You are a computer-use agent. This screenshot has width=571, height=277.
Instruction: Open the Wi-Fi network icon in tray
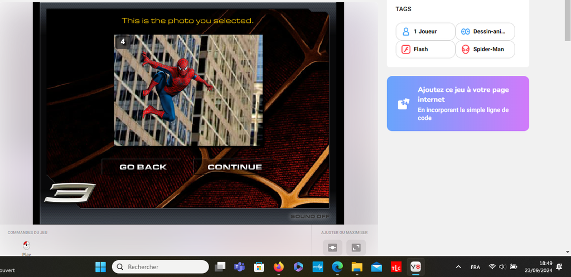coord(492,267)
